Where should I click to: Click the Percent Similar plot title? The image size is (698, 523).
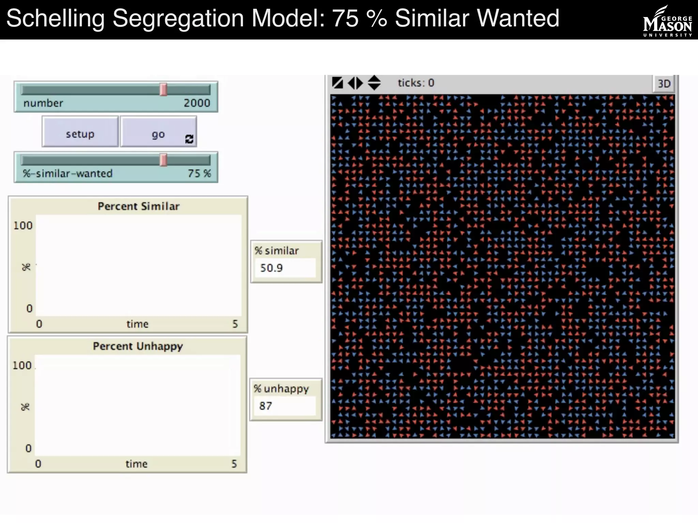(x=138, y=206)
